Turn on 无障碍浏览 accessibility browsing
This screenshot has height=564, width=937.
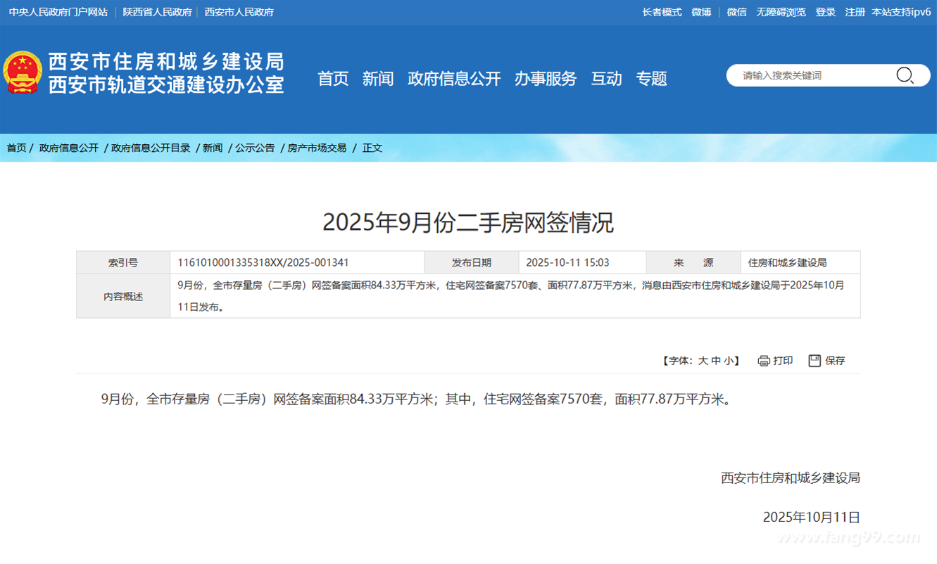[781, 12]
